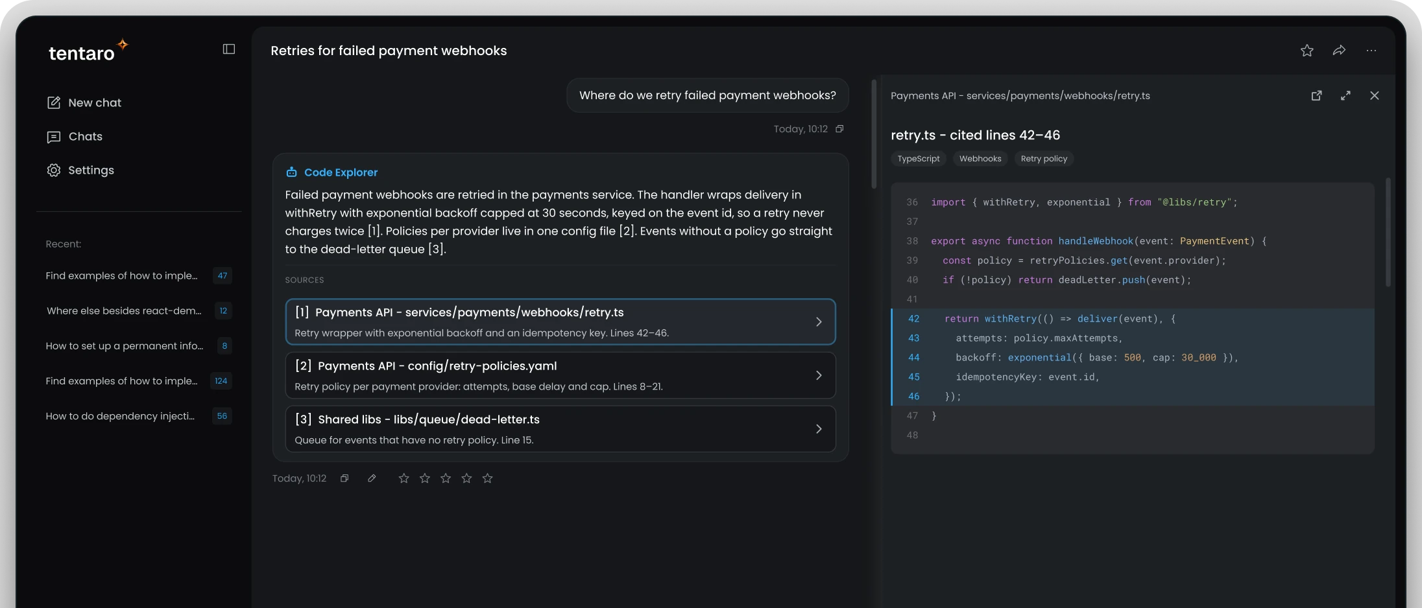Rate the answer three stars
Screen dimensions: 1422x608
(446, 478)
